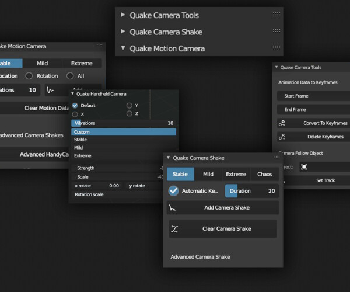Click the Strength field
This screenshot has width=350, height=292.
(x=118, y=168)
